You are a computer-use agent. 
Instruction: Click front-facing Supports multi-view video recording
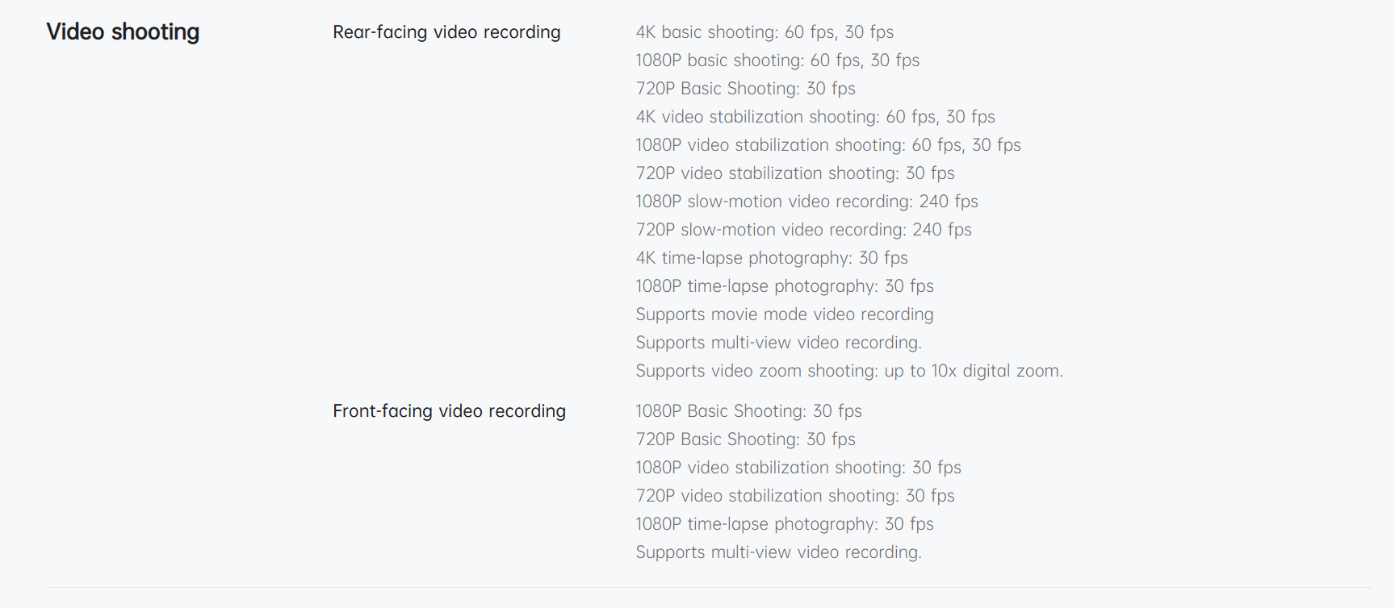pyautogui.click(x=778, y=552)
